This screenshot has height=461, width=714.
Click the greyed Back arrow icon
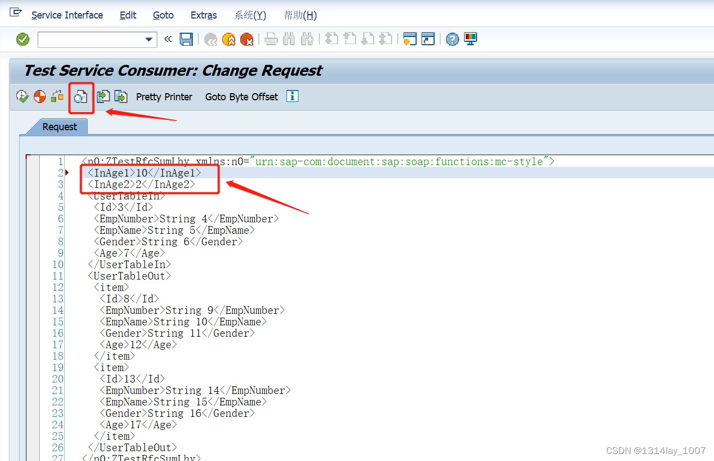pyautogui.click(x=210, y=39)
